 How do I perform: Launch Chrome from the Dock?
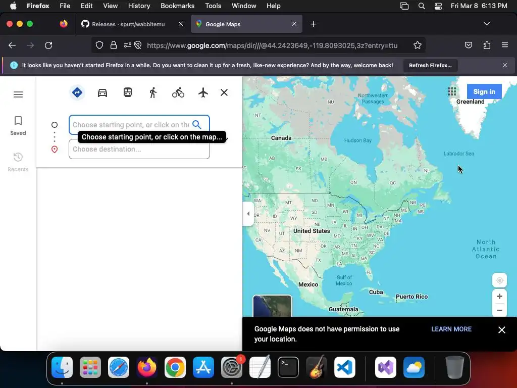click(x=175, y=367)
